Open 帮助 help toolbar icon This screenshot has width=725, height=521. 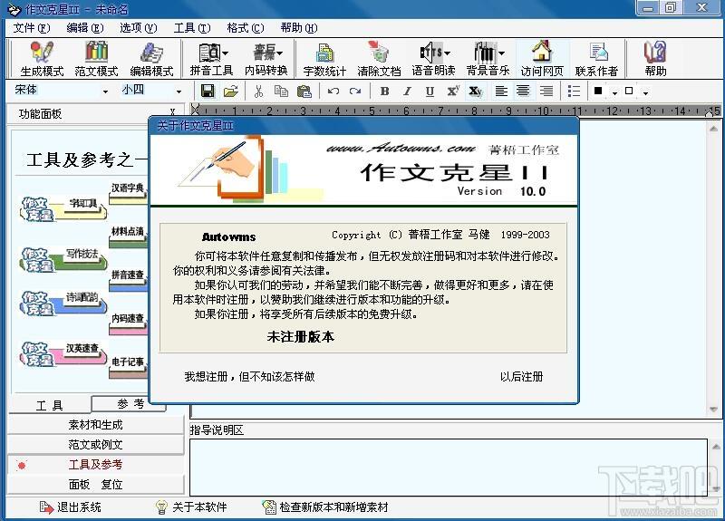pyautogui.click(x=655, y=58)
